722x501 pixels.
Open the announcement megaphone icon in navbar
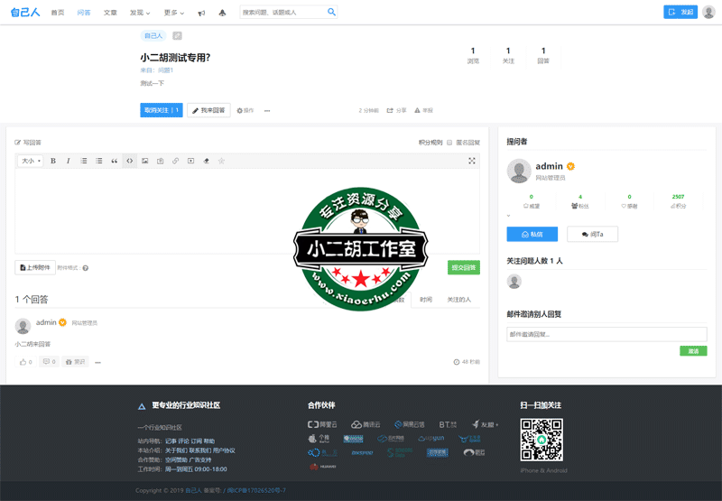point(200,14)
